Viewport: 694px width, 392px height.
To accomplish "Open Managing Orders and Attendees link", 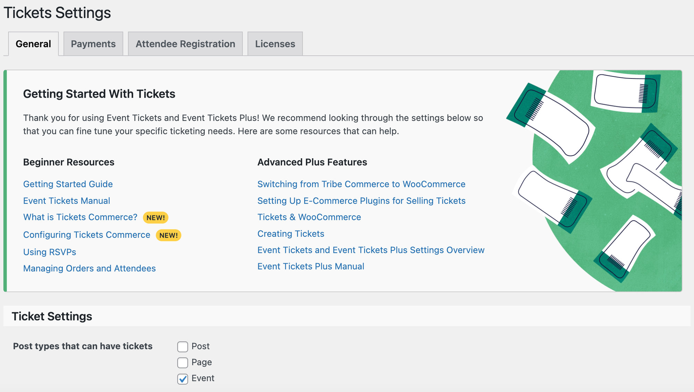I will tap(90, 268).
